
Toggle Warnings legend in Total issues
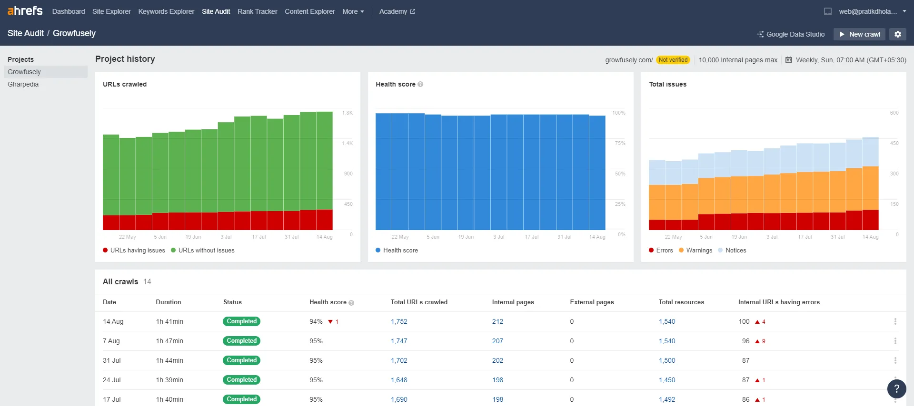(x=695, y=251)
